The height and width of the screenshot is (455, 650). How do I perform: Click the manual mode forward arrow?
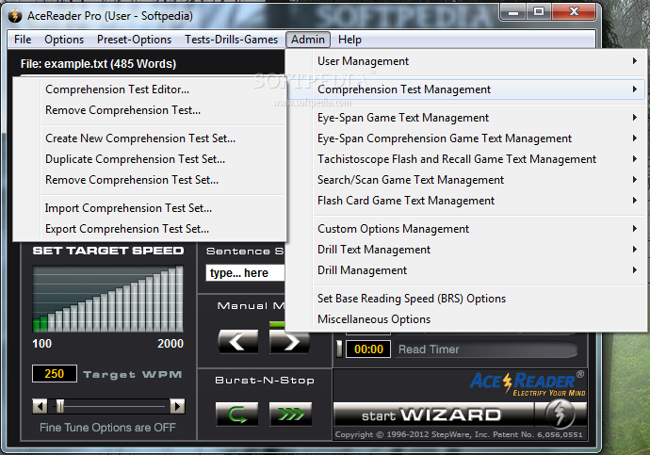(x=289, y=341)
